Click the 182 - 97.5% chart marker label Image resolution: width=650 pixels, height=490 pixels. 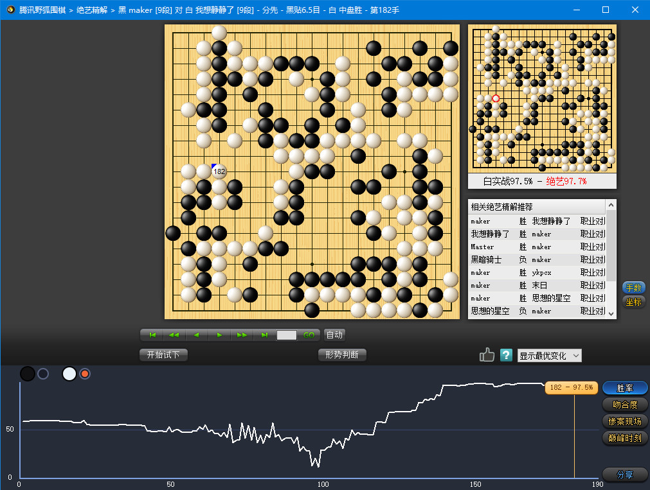click(571, 387)
